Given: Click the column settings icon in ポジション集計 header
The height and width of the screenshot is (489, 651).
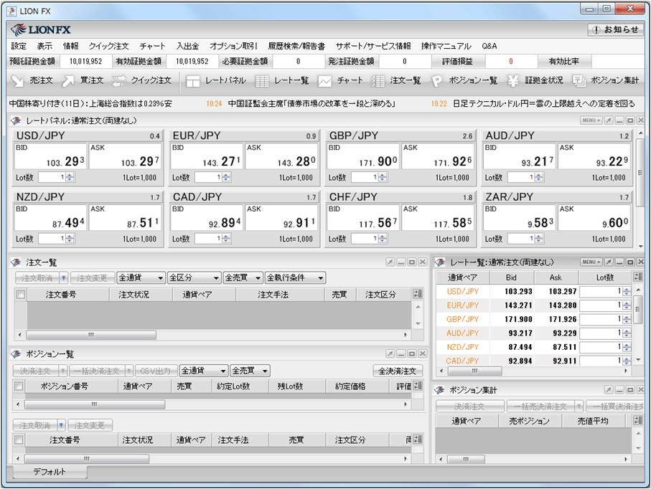Looking at the screenshot, I should (x=637, y=420).
